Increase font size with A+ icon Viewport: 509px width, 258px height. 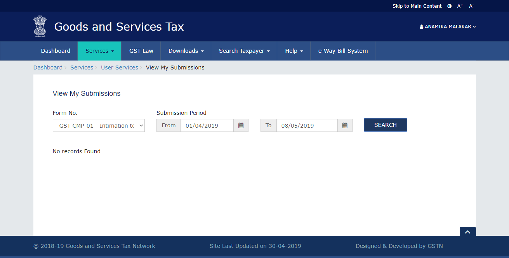[460, 6]
